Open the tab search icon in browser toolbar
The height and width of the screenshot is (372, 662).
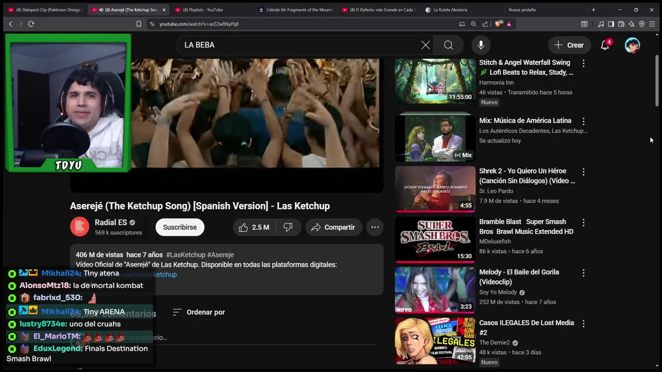(x=584, y=24)
